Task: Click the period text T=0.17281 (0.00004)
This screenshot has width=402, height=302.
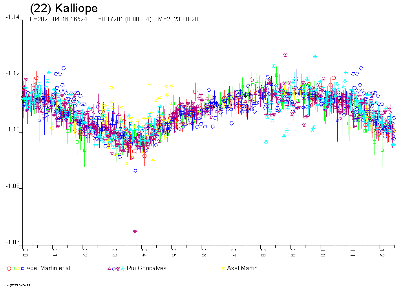Action: coord(122,19)
